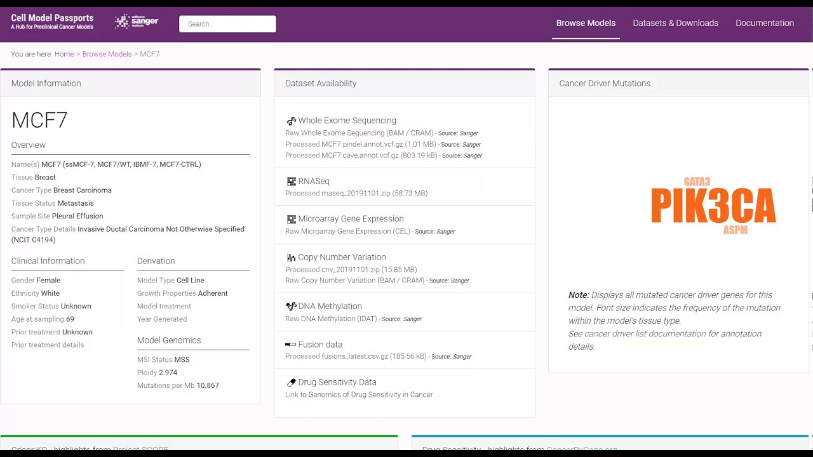Download Processed fusions_latest.csv.gz
The width and height of the screenshot is (813, 457).
(x=356, y=356)
